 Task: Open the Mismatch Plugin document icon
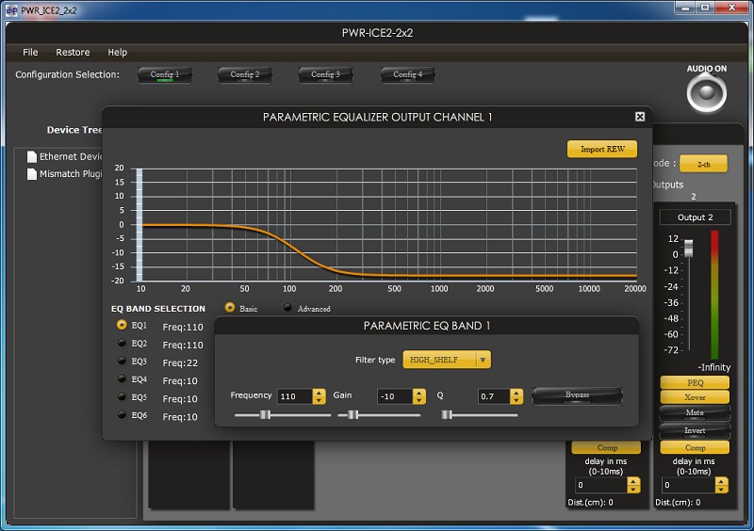32,174
